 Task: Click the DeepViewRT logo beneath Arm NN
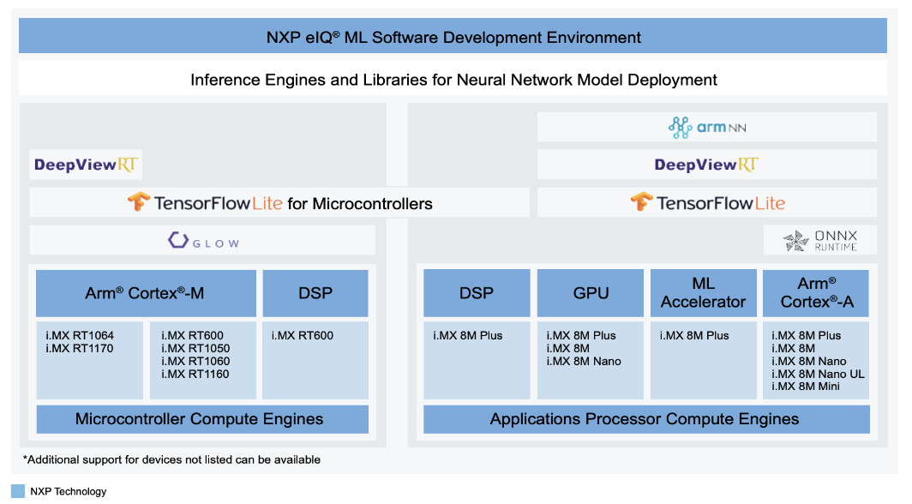(706, 165)
